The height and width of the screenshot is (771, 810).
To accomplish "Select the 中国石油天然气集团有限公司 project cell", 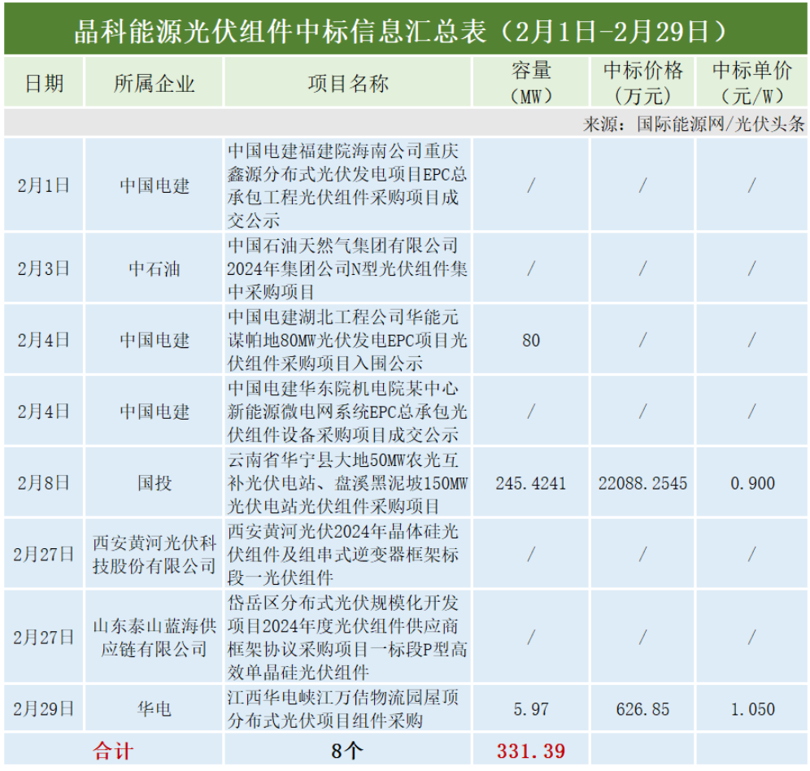I will [x=347, y=268].
